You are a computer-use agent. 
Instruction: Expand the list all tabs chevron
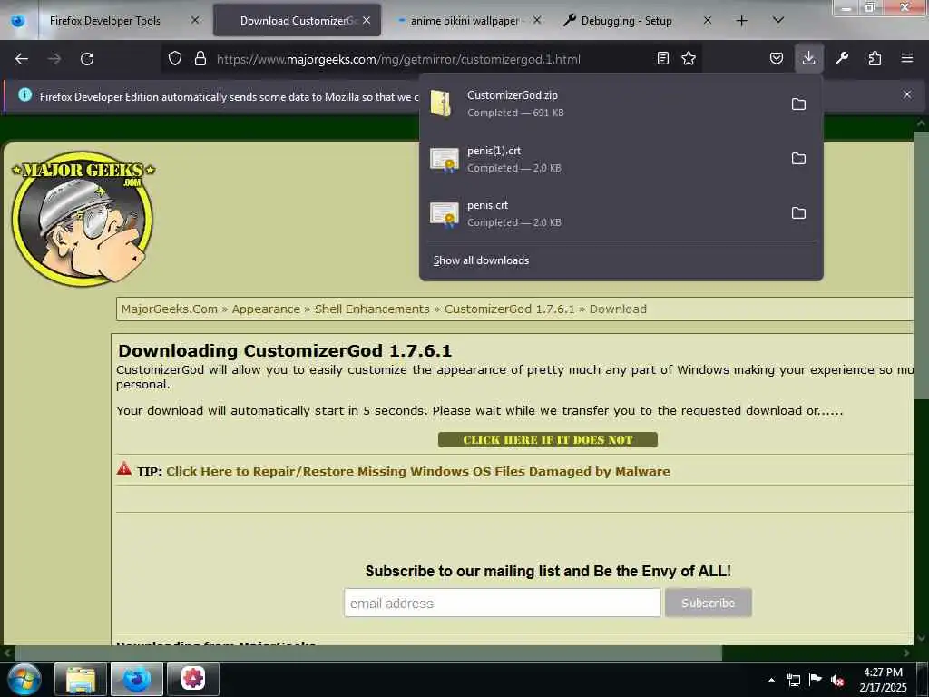[778, 21]
